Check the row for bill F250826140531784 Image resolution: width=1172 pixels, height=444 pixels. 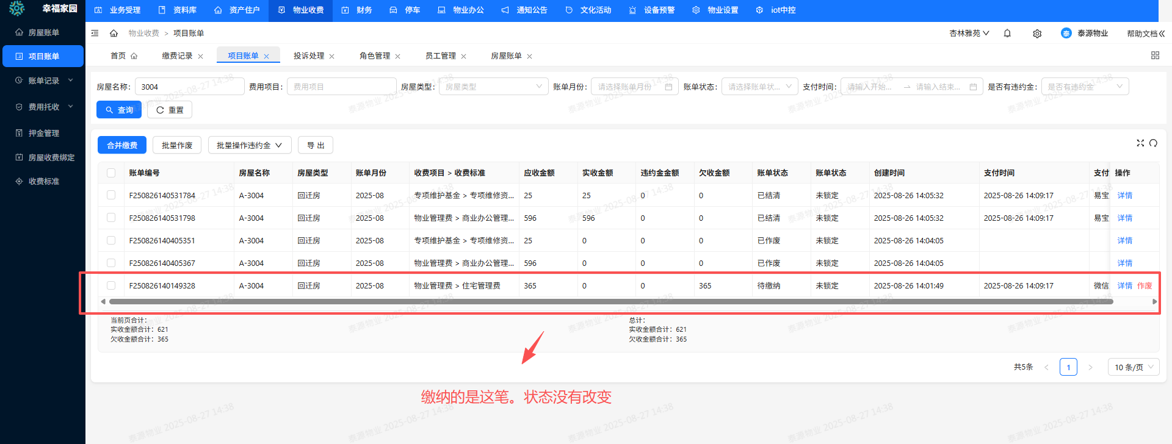coord(111,195)
